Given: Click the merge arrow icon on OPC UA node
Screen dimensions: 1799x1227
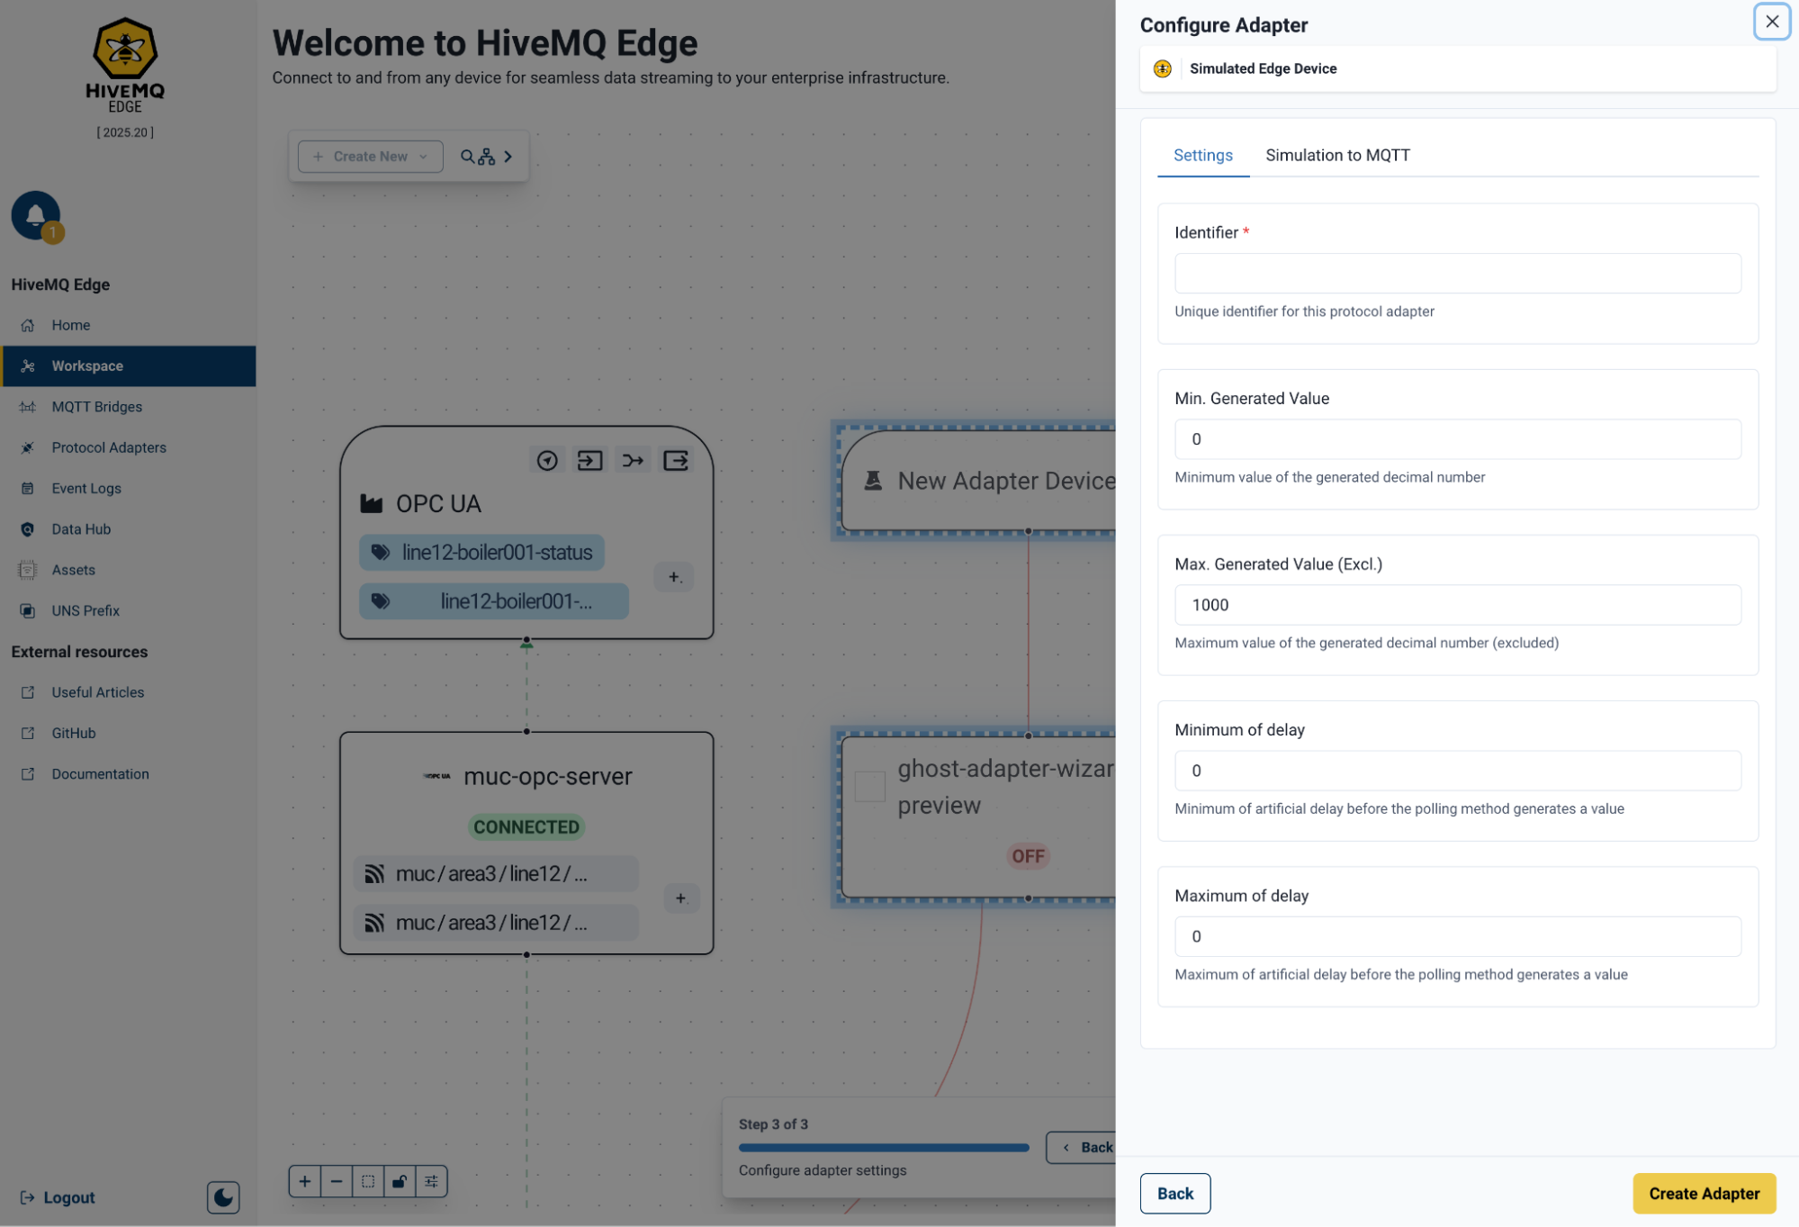Looking at the screenshot, I should click(633, 460).
